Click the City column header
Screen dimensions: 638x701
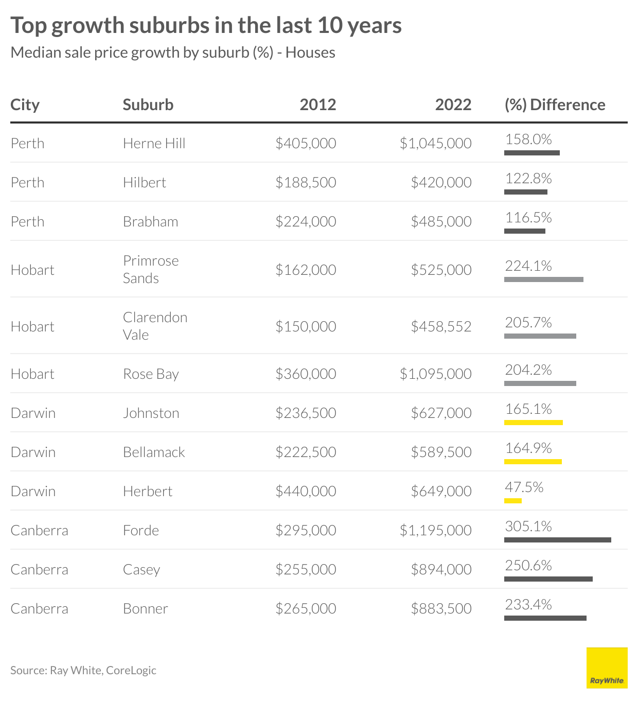[x=25, y=105]
